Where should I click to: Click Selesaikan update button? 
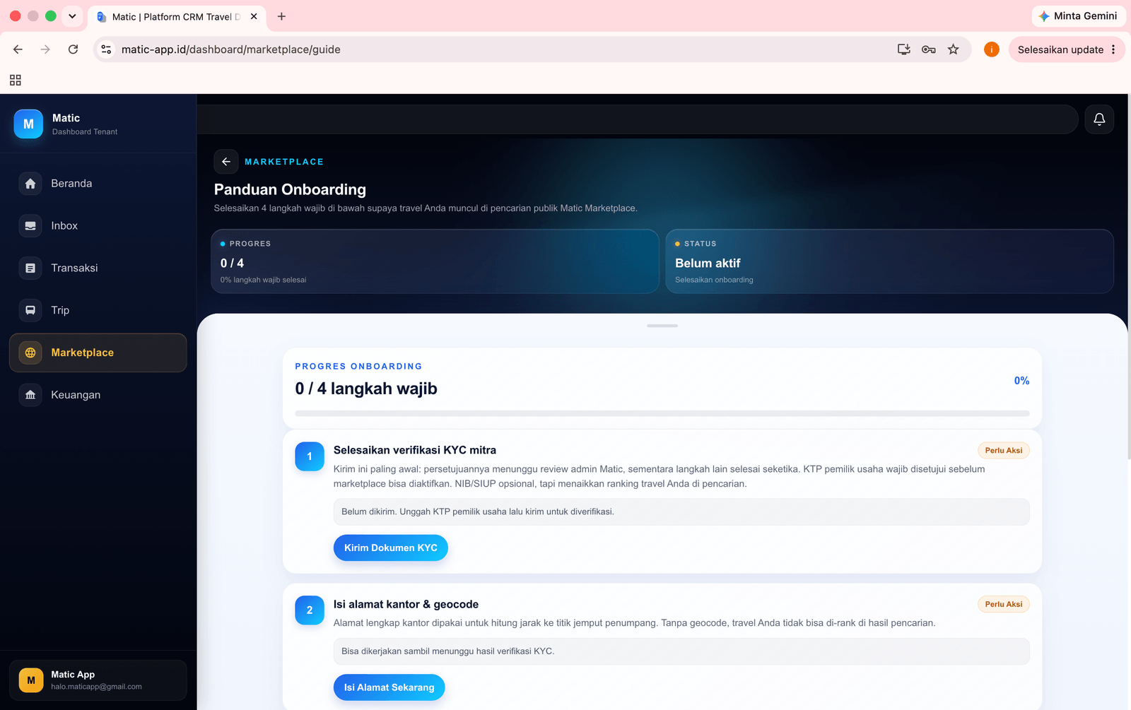[1067, 49]
